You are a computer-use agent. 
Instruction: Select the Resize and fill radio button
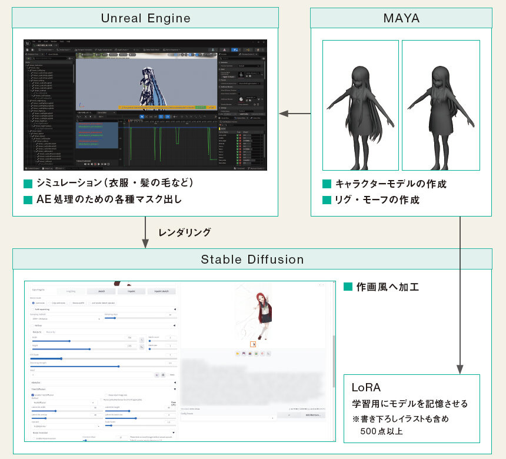tap(70, 303)
